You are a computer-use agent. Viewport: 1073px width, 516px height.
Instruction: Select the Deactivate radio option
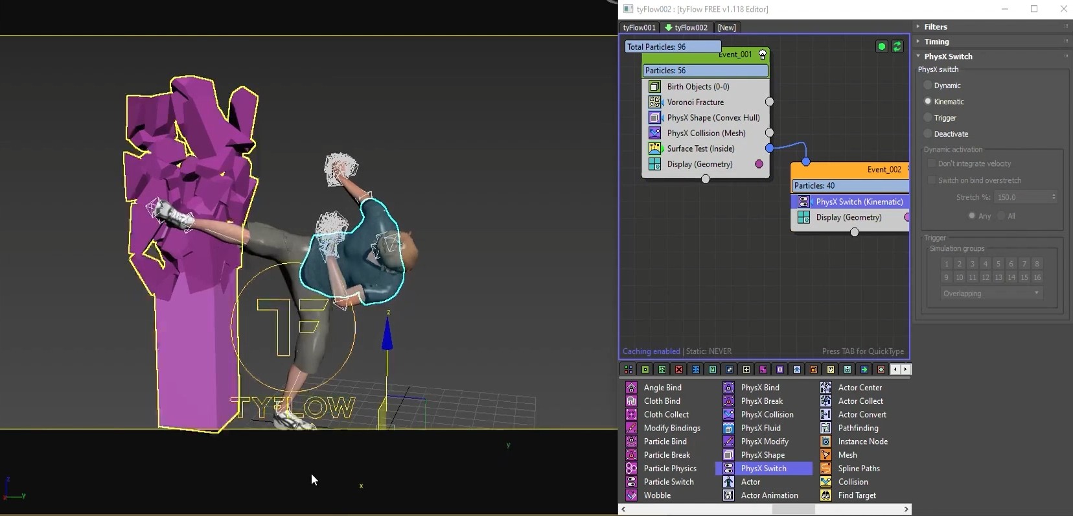(928, 134)
